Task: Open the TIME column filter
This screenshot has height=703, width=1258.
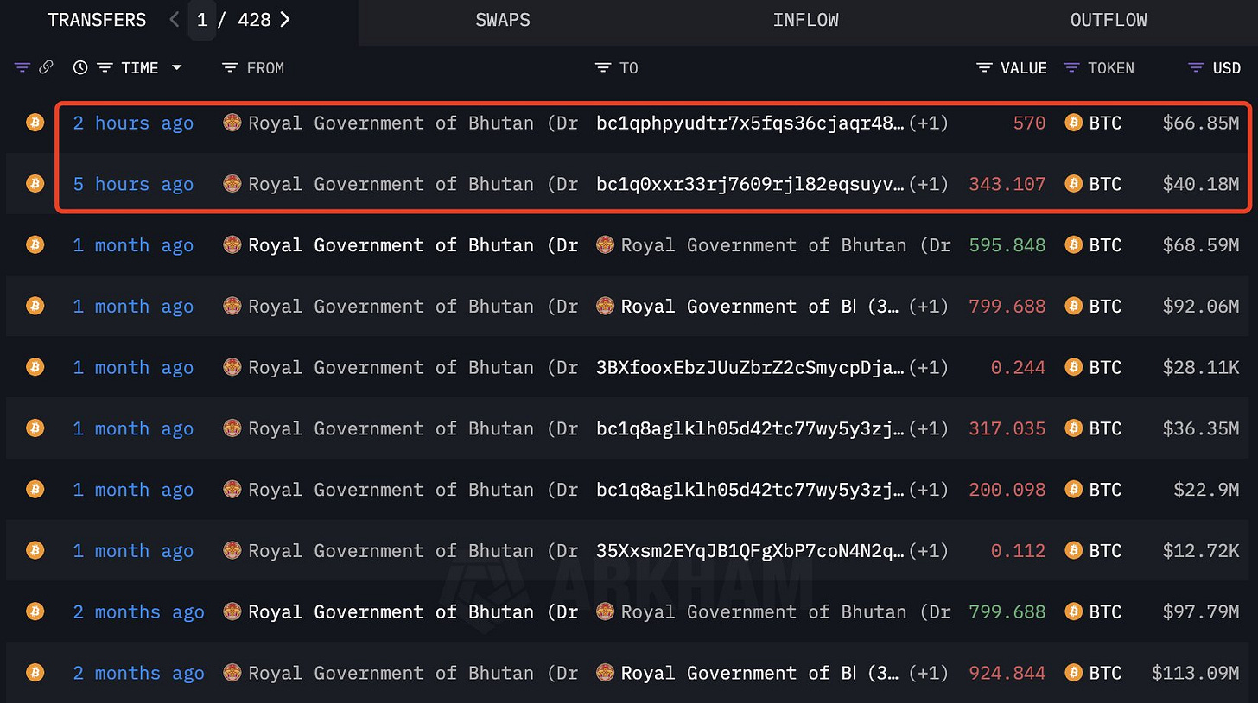Action: [x=105, y=67]
